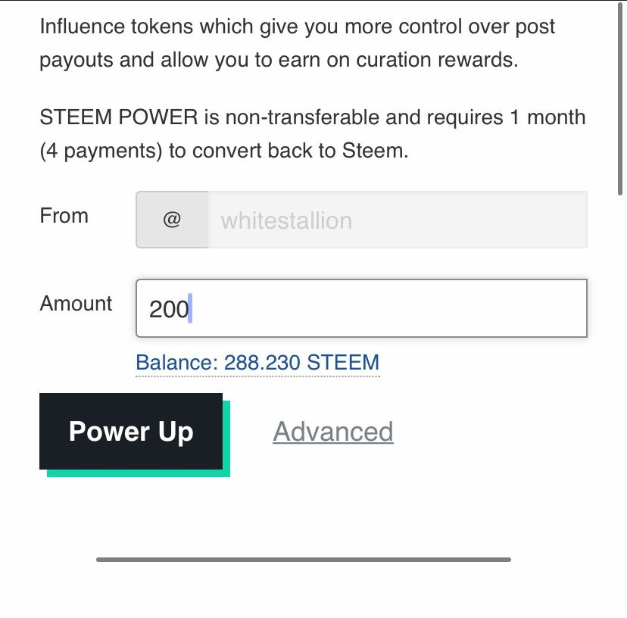The height and width of the screenshot is (618, 627).
Task: Click the 200 value typed in Amount
Action: (167, 309)
